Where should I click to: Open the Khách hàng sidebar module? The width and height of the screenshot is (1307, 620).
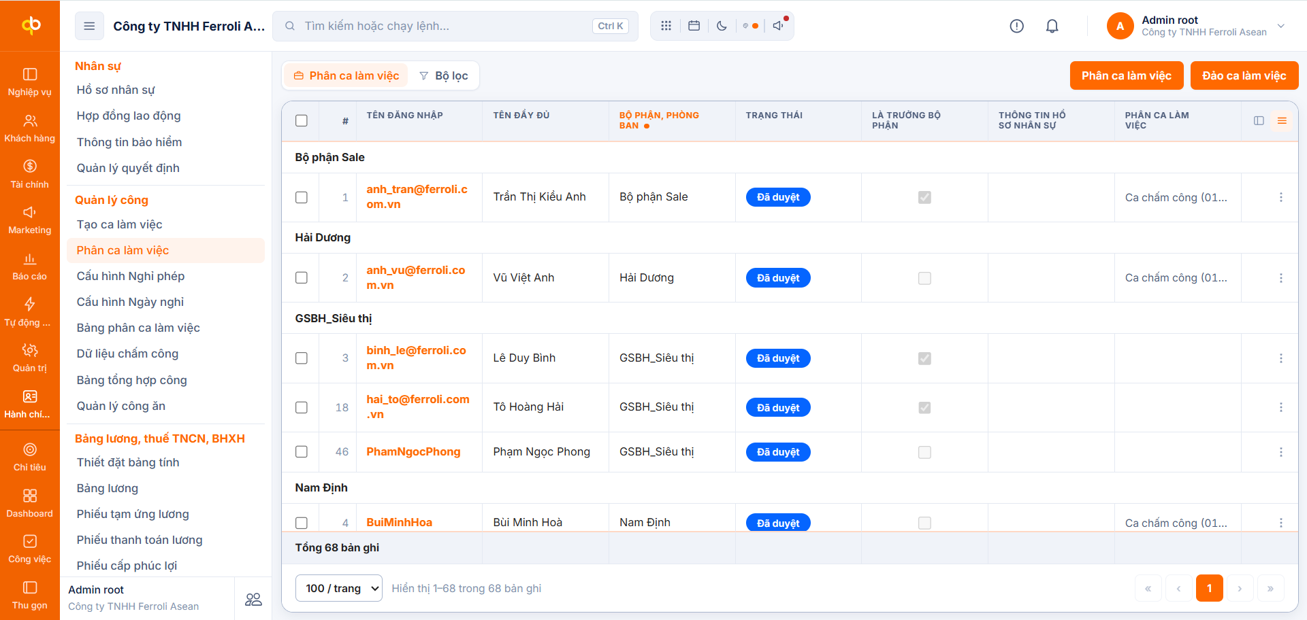[x=30, y=128]
